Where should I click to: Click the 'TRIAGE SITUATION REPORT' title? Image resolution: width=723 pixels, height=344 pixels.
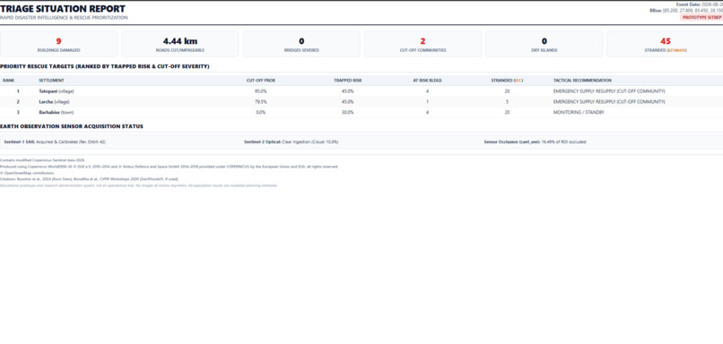point(62,9)
